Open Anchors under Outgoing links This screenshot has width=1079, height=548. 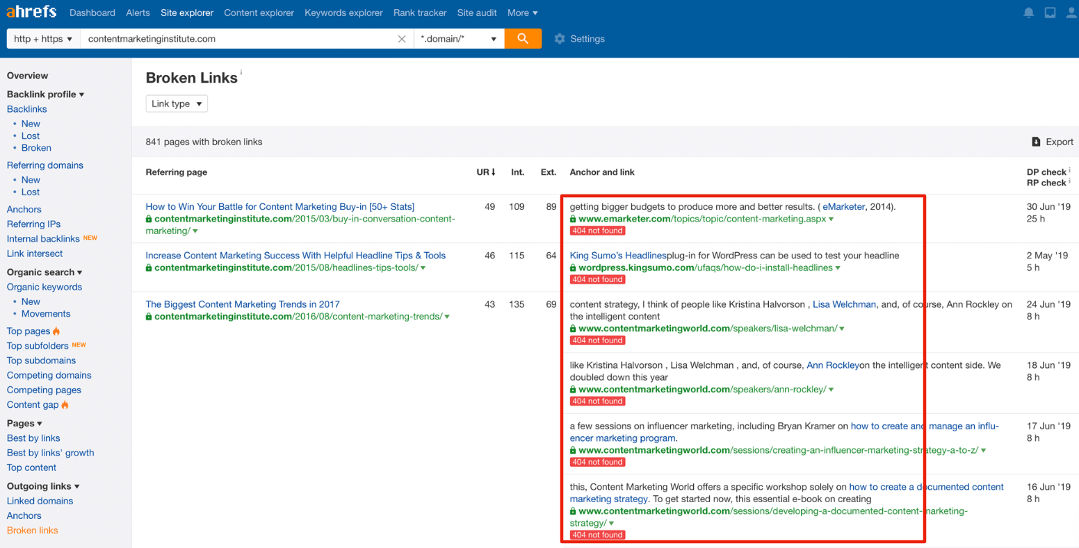coord(24,515)
